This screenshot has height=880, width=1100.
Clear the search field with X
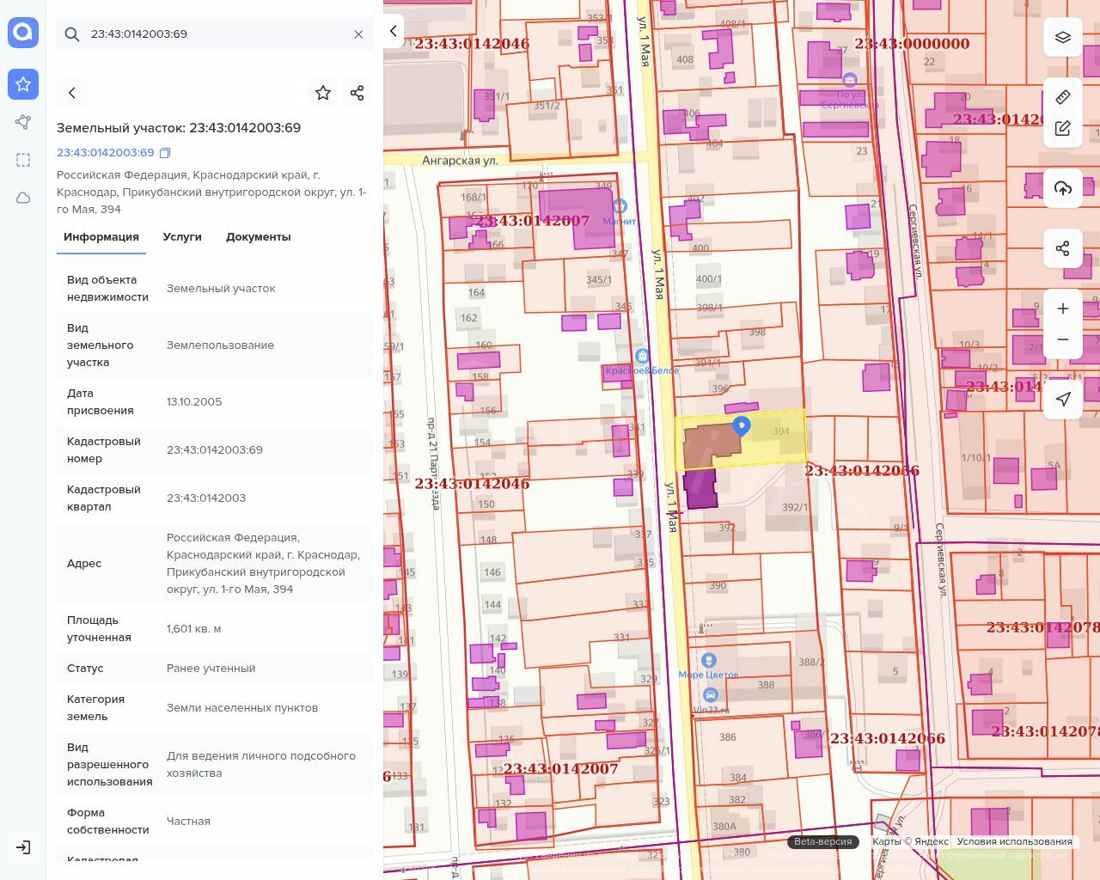pos(358,34)
